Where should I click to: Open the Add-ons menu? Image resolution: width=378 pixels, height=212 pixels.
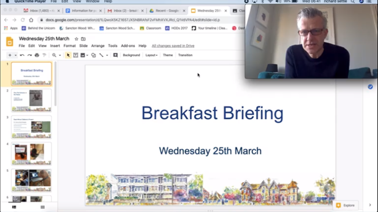[x=128, y=46]
